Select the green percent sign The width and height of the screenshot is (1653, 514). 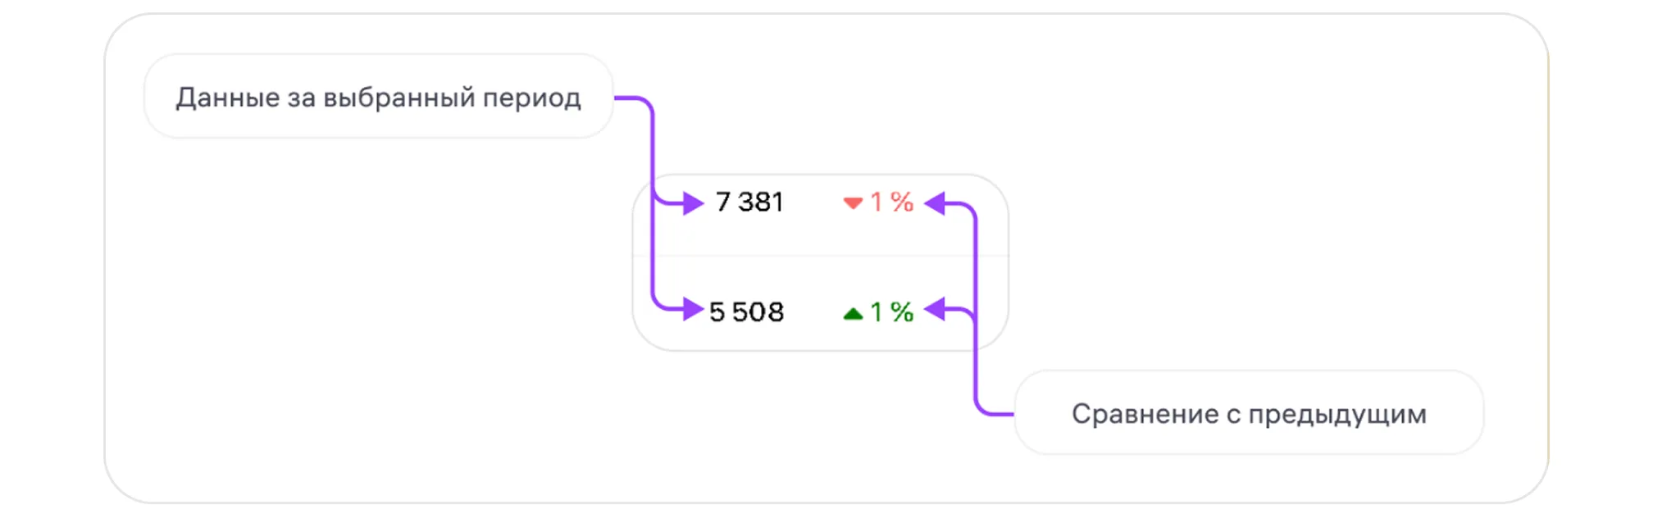902,312
